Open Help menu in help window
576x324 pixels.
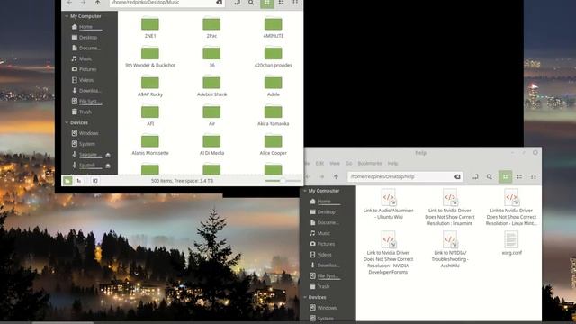(392, 163)
